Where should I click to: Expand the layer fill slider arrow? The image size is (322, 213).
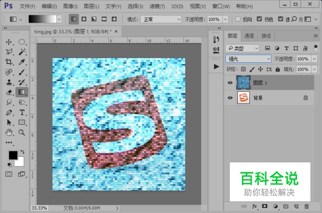click(315, 69)
